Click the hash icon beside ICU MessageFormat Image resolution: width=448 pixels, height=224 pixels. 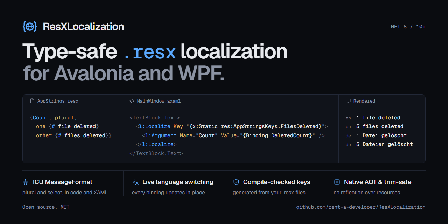click(x=26, y=182)
